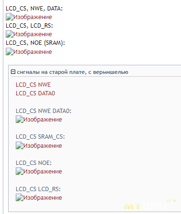Image resolution: width=181 pixels, height=214 pixels.
Task: Click Изображение text under spoiler LCD_CS LCD_RS
Action: pos(42,198)
